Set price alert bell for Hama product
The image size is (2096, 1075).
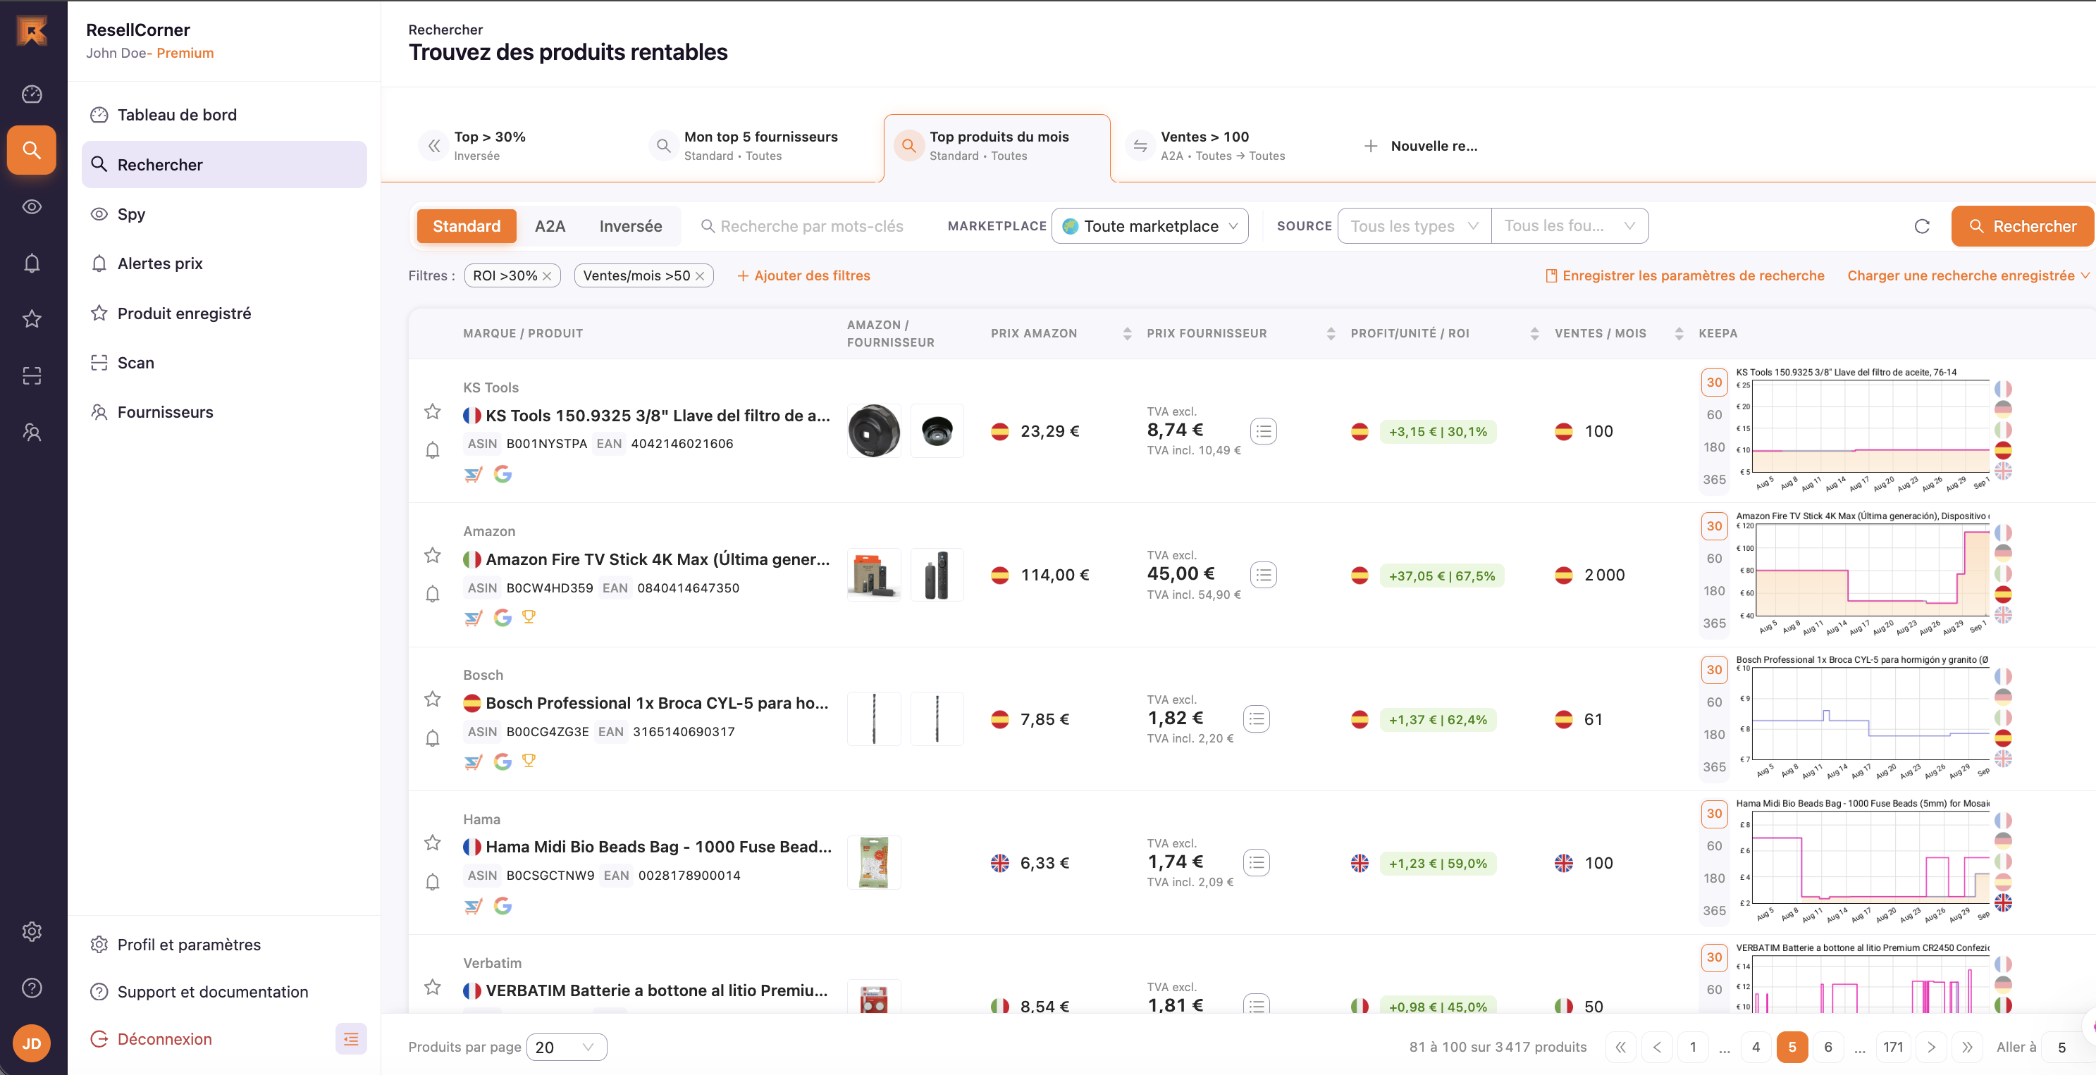[x=433, y=881]
